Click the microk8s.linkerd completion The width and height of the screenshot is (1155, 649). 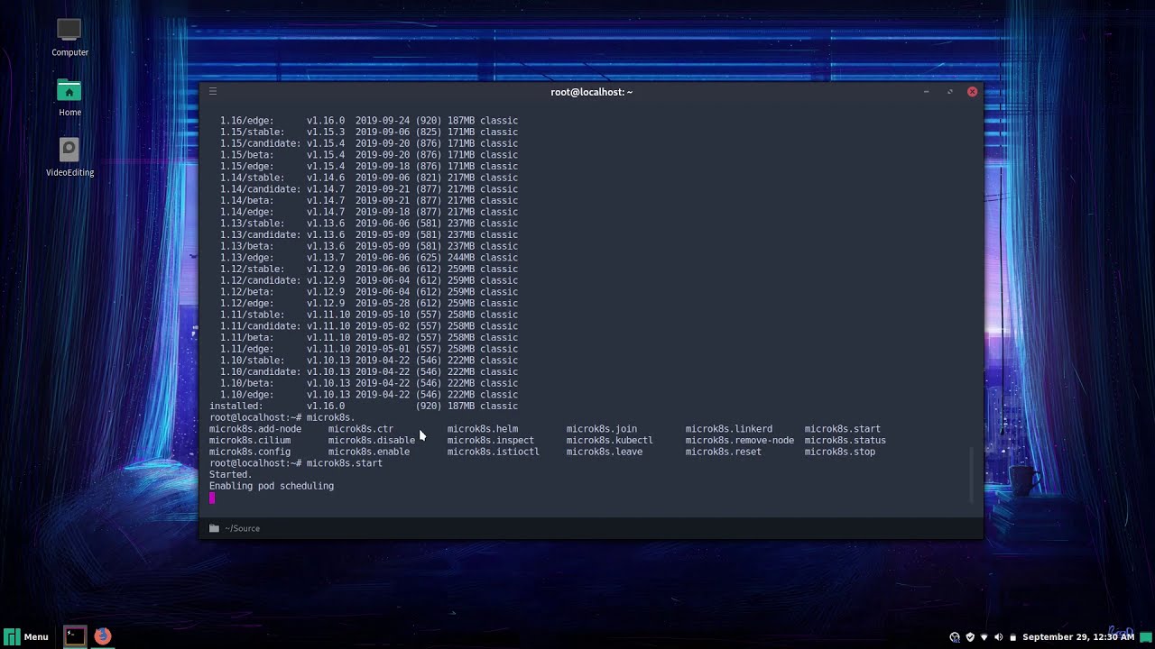[729, 429]
